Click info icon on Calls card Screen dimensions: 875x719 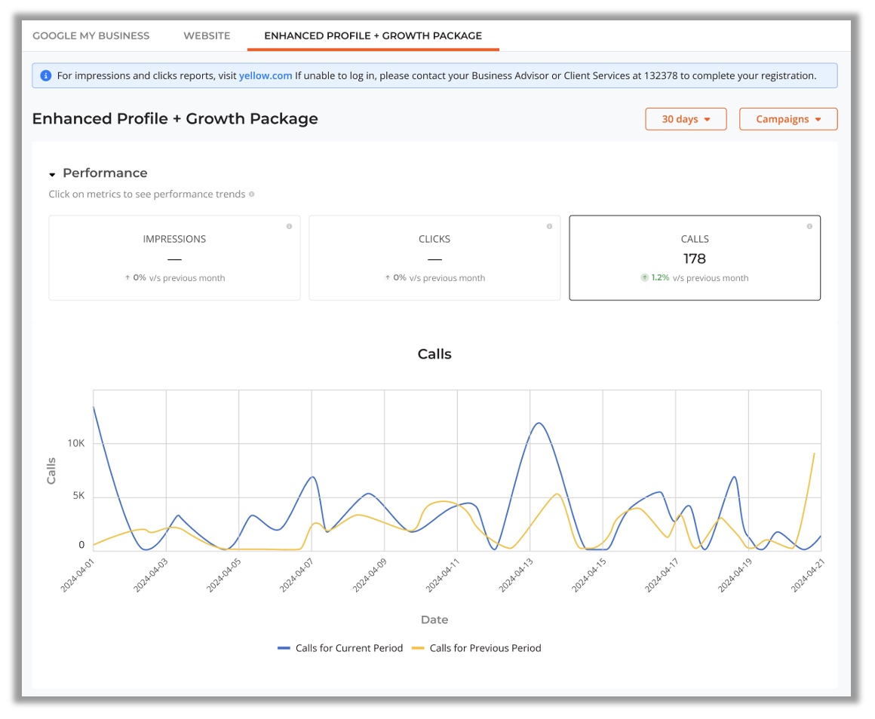[809, 226]
